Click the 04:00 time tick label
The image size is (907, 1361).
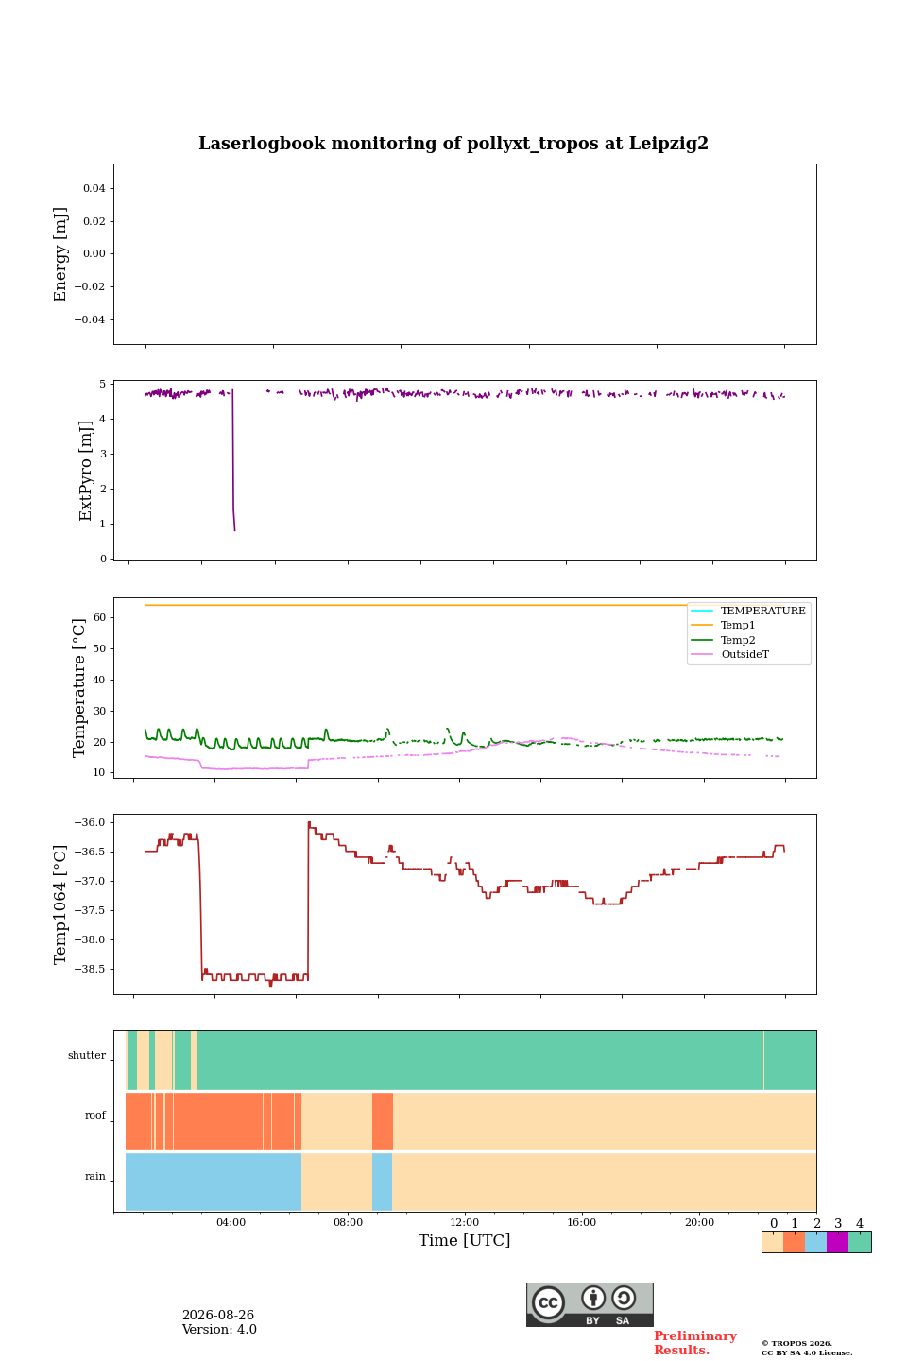pyautogui.click(x=231, y=1222)
